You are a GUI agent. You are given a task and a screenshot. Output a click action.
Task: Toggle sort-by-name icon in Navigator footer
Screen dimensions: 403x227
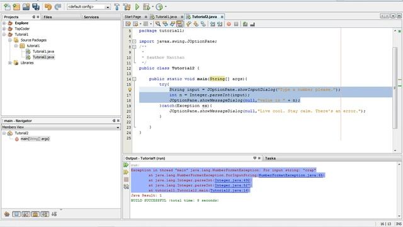tap(54, 214)
